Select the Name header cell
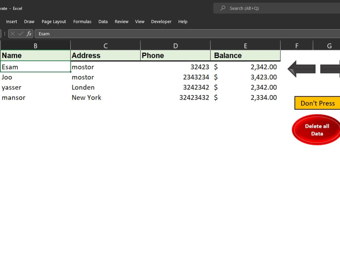Screen dimensions: 340x255 pos(35,55)
